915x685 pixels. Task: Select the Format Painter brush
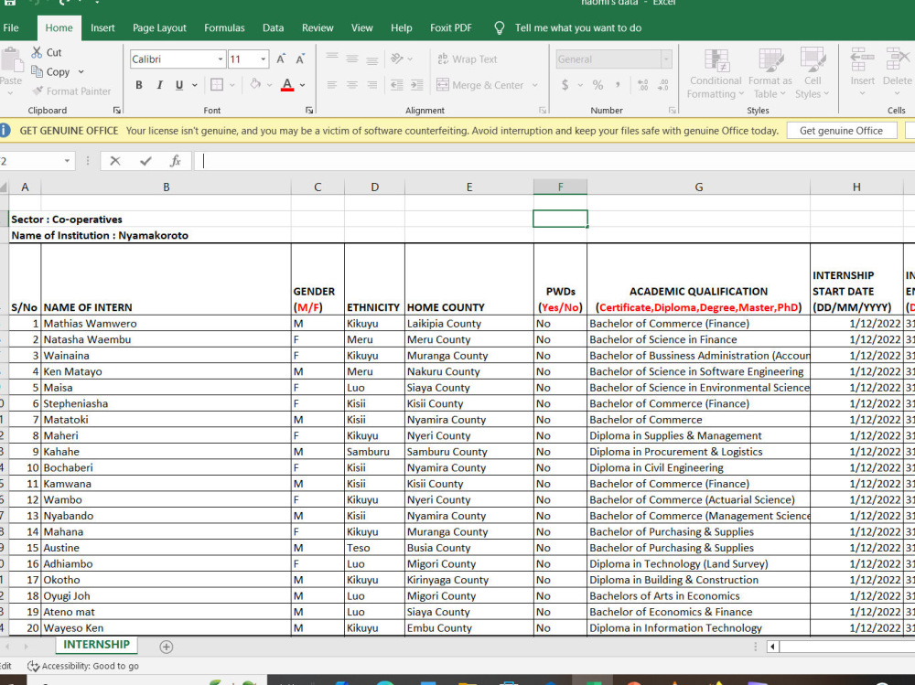(38, 91)
